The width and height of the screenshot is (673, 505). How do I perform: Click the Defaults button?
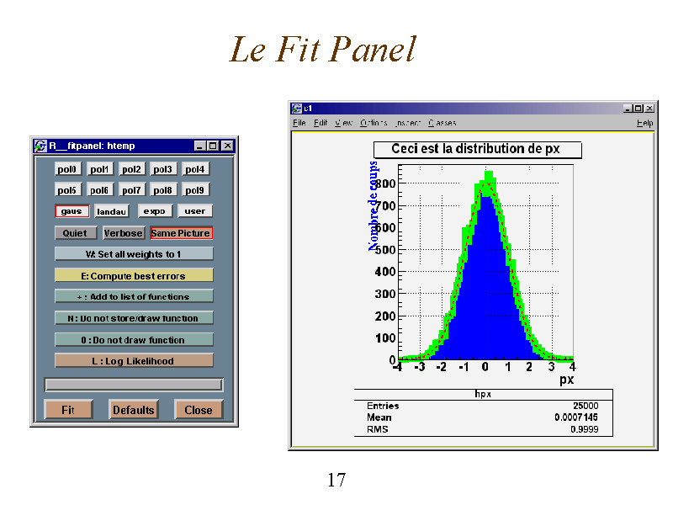(x=134, y=410)
